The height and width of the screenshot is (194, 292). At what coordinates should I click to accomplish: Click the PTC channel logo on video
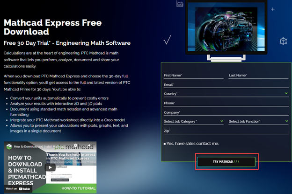(9, 146)
